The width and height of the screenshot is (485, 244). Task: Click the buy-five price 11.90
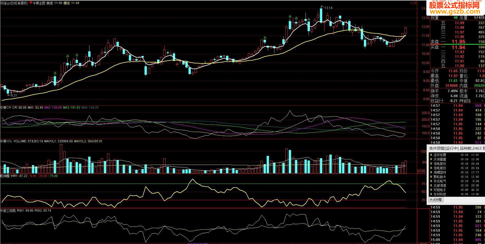(459, 66)
